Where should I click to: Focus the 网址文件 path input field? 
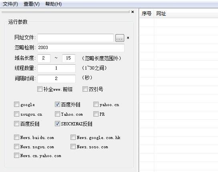point(75,38)
